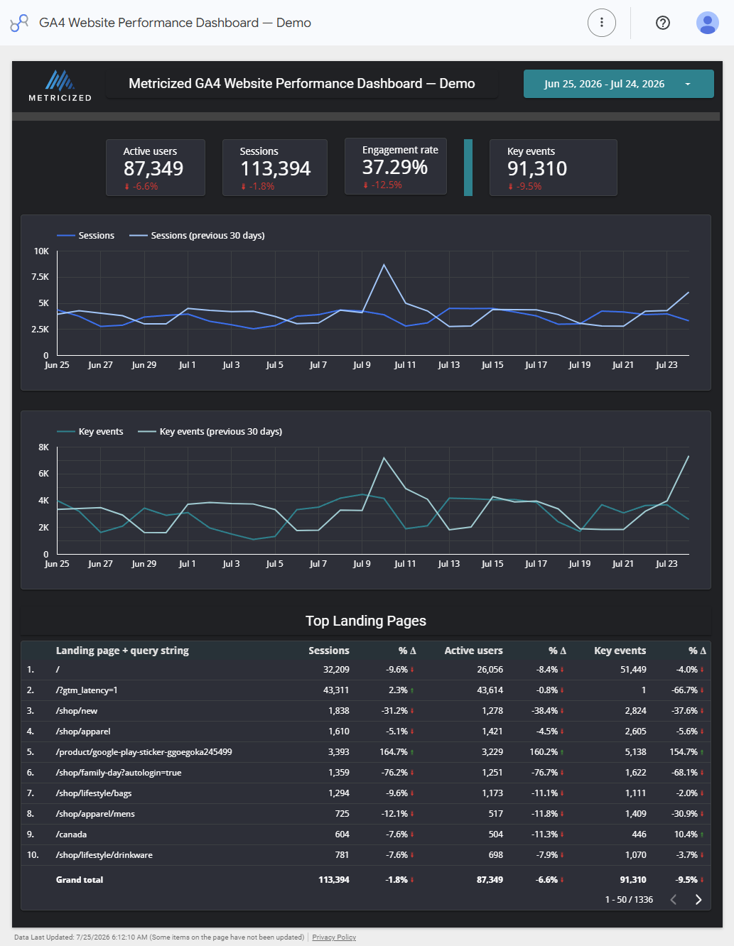Click the /shop/new landing page row
This screenshot has height=946, width=734.
click(x=366, y=711)
